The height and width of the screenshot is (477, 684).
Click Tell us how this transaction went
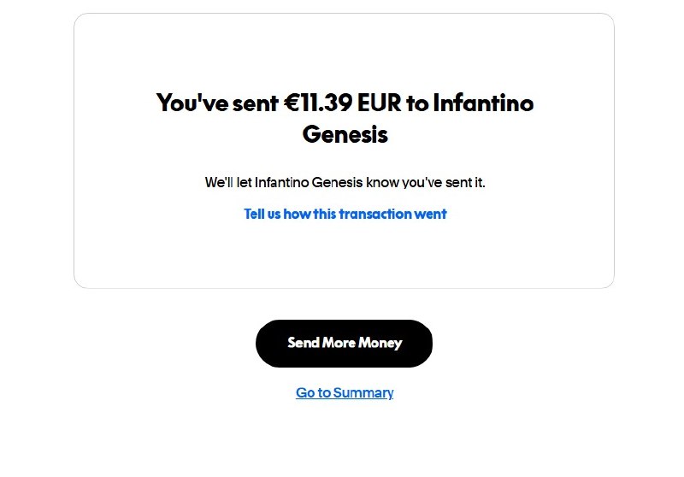point(345,214)
